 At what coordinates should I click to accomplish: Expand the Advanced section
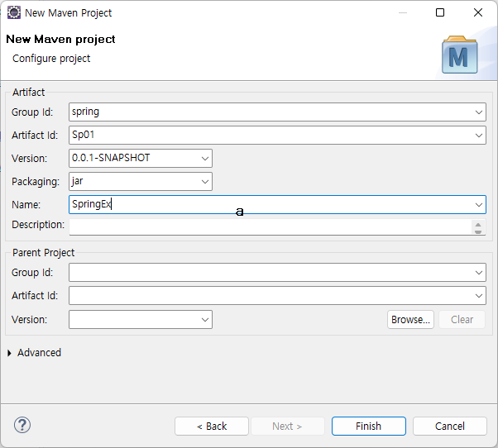[x=9, y=353]
